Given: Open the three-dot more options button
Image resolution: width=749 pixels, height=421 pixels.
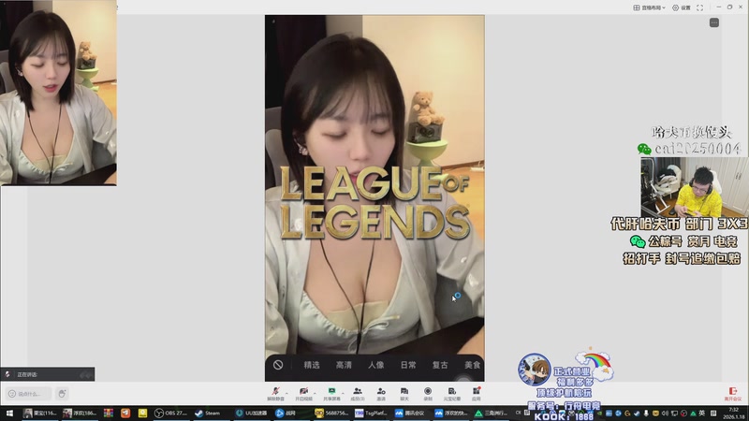Looking at the screenshot, I should click(714, 22).
